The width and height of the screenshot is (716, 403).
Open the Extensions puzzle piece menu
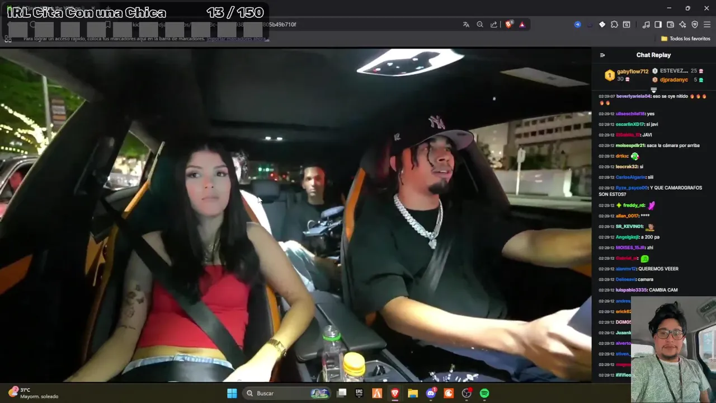pos(614,25)
